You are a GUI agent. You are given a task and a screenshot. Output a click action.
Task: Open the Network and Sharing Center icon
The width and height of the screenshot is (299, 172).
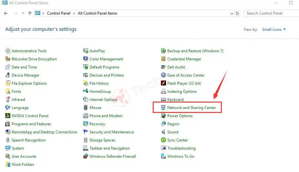point(163,108)
